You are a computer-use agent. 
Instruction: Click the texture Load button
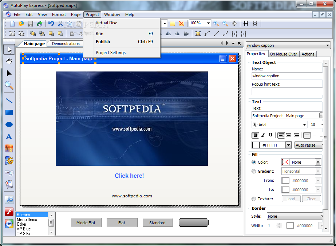[x=291, y=199]
